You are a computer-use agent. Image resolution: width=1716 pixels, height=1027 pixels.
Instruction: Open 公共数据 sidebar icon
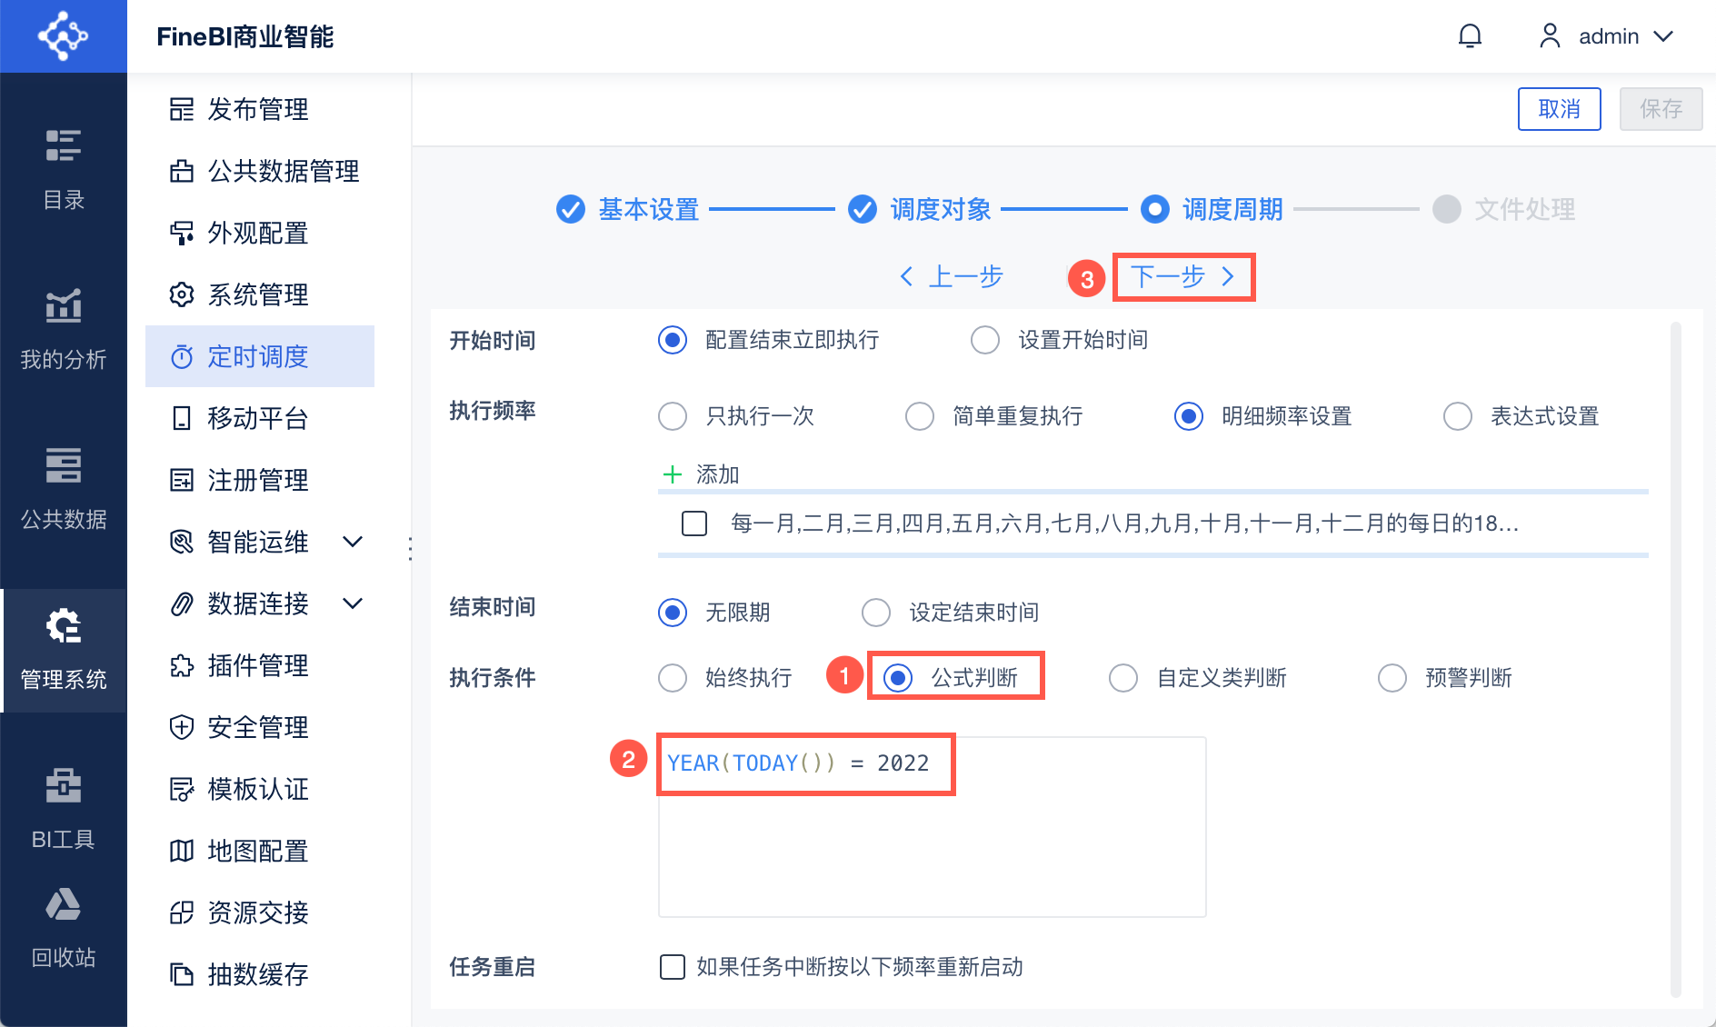(x=64, y=466)
